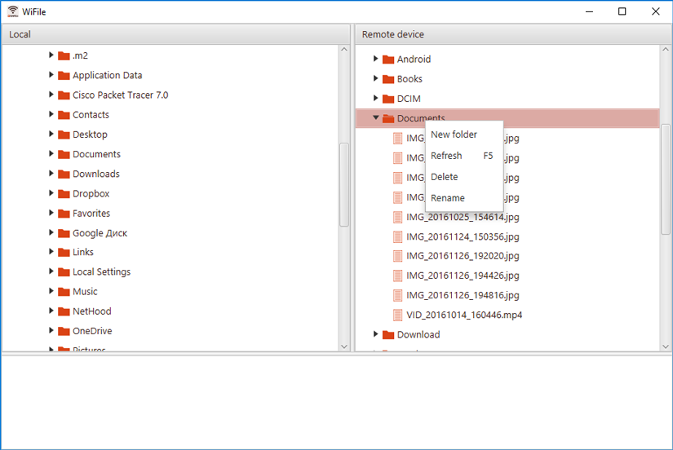Image resolution: width=673 pixels, height=450 pixels.
Task: Click the Local Settings folder icon
Action: click(64, 272)
